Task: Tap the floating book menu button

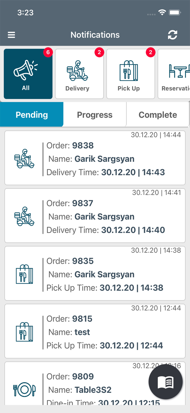Action: pyautogui.click(x=165, y=382)
